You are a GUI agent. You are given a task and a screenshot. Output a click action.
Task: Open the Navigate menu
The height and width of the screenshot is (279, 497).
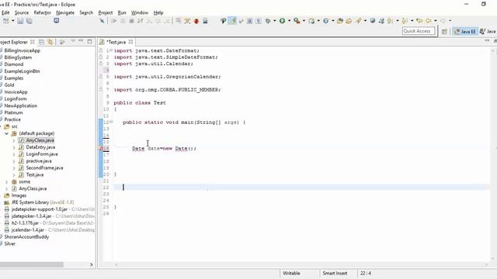pyautogui.click(x=65, y=12)
